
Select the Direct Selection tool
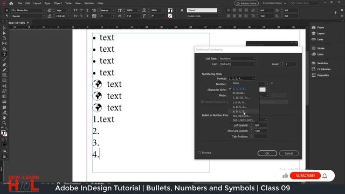coord(4,33)
